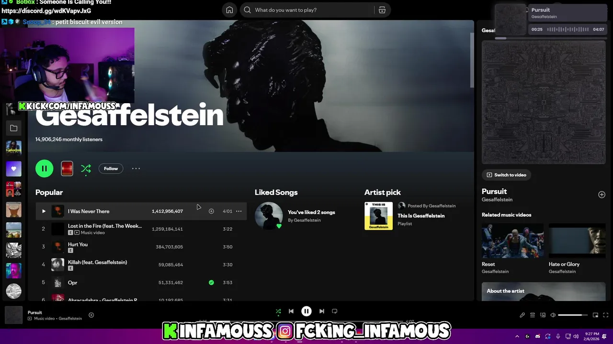Open the four-tile collage playlist in sidebar

point(13,189)
